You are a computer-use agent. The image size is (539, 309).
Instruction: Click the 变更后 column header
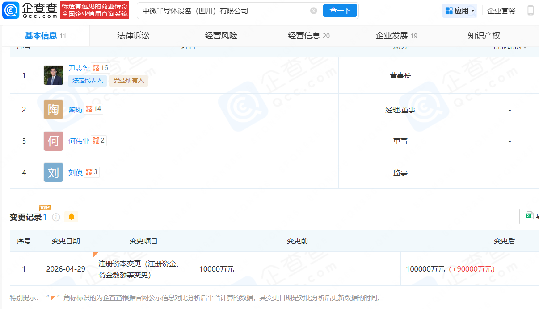click(504, 241)
